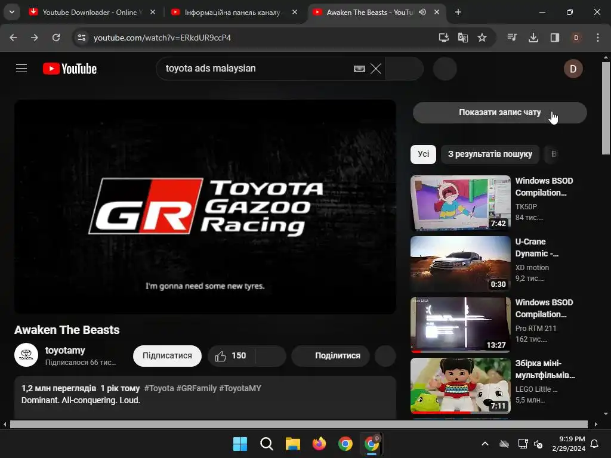The height and width of the screenshot is (458, 611).
Task: Open the clock and date in taskbar
Action: coord(569,444)
